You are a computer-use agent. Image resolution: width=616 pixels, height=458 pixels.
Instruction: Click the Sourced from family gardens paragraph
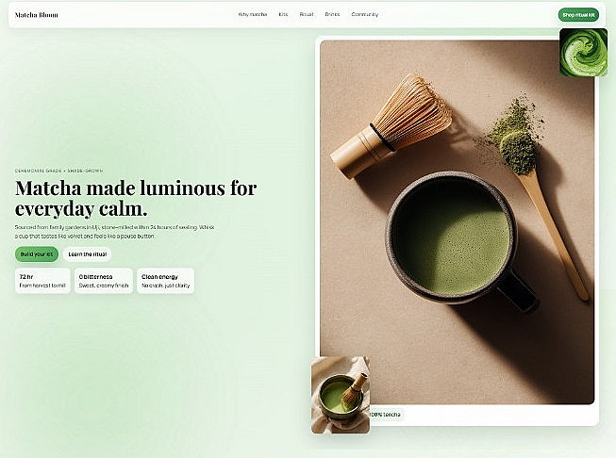pos(115,232)
